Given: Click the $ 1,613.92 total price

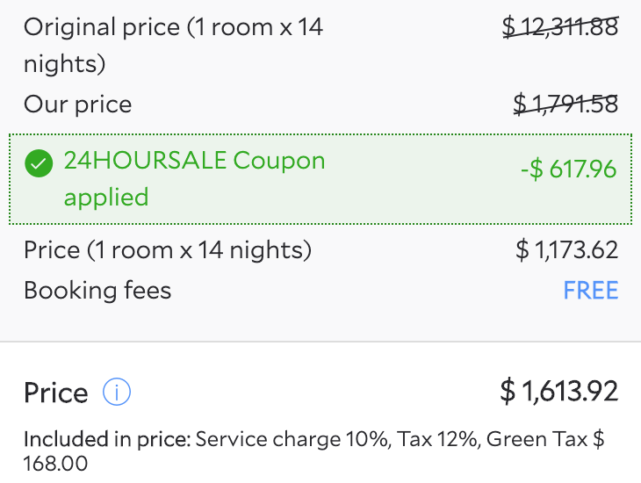Looking at the screenshot, I should click(559, 391).
